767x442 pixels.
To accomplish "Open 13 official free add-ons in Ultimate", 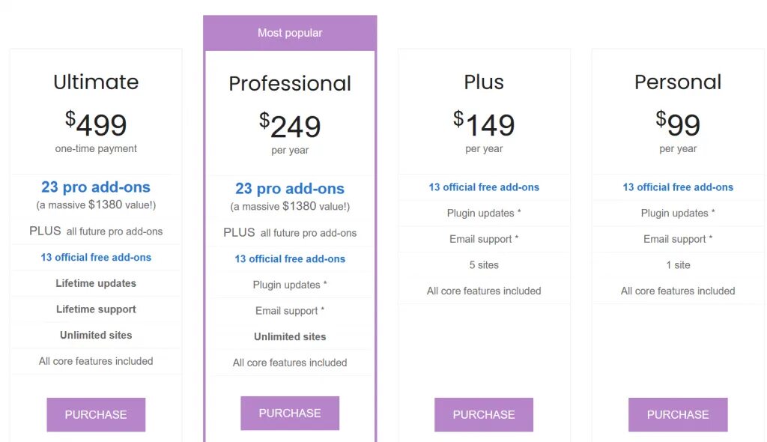I will pos(96,258).
